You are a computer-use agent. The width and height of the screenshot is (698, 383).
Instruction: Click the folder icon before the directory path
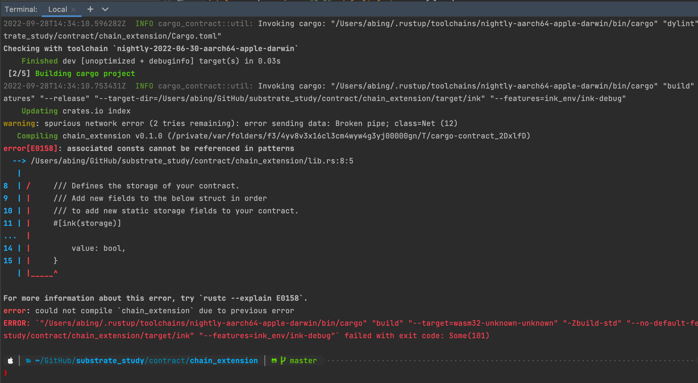pos(28,360)
